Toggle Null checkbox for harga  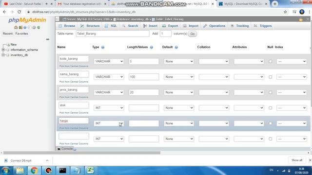tap(270, 123)
